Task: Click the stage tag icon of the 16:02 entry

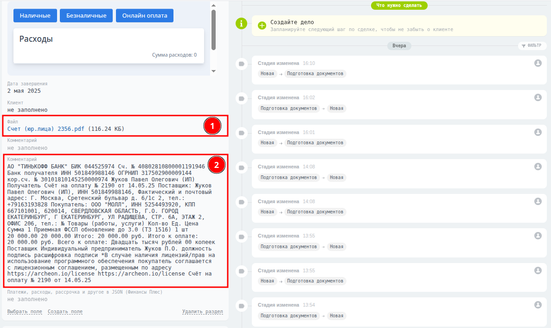Action: [x=242, y=98]
